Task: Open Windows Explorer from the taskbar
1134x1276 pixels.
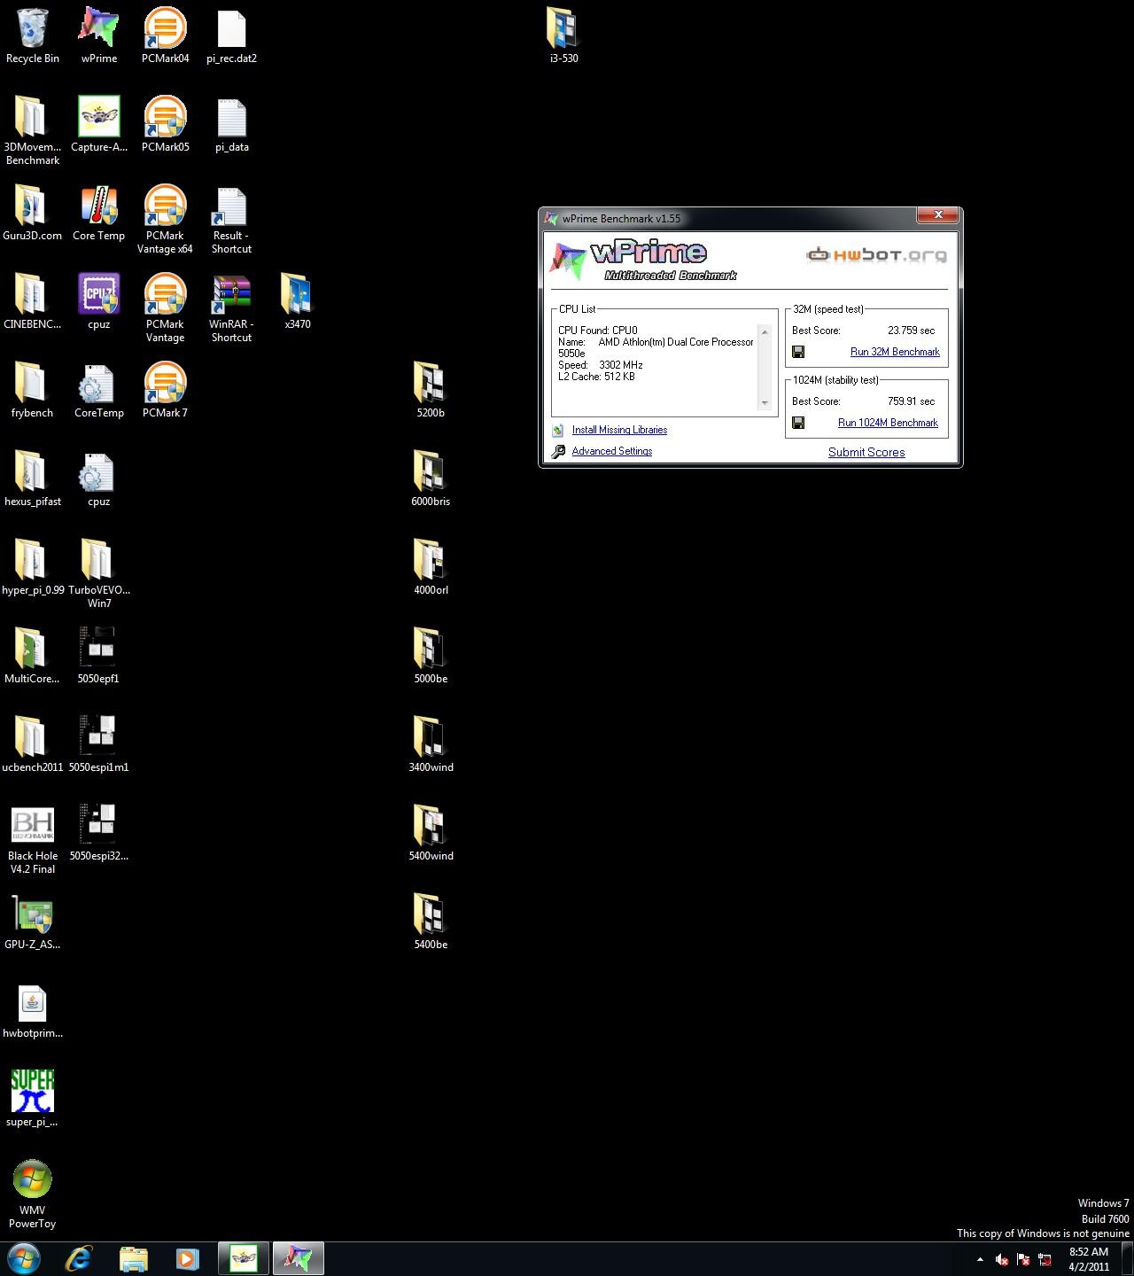Action: pos(134,1258)
